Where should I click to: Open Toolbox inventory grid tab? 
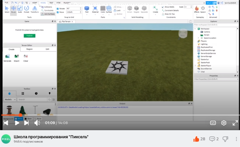point(23,93)
